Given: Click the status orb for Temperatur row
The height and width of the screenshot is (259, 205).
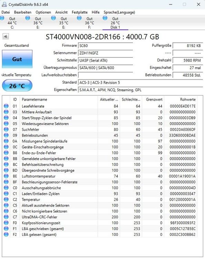Looking at the screenshot, I should [6, 199].
